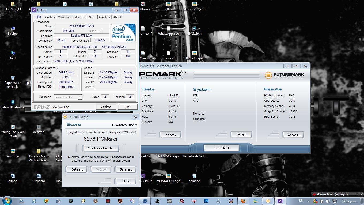The height and width of the screenshot is (205, 364).
Task: Select the cpuz.cvf file icon
Action: (x=168, y=55)
